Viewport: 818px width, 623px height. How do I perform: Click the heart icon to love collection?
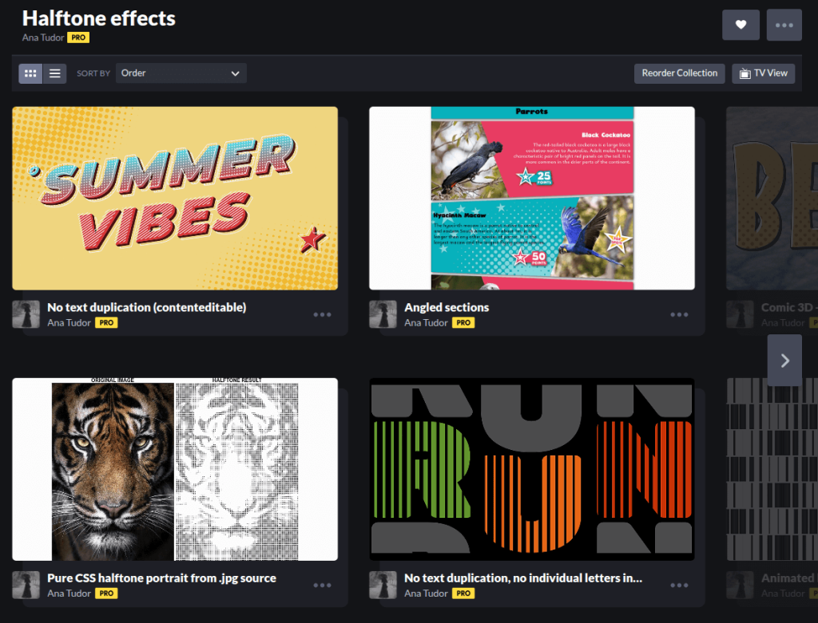click(x=741, y=25)
